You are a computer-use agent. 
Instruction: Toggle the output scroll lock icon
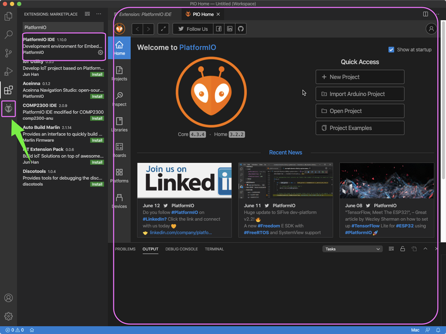tap(403, 249)
